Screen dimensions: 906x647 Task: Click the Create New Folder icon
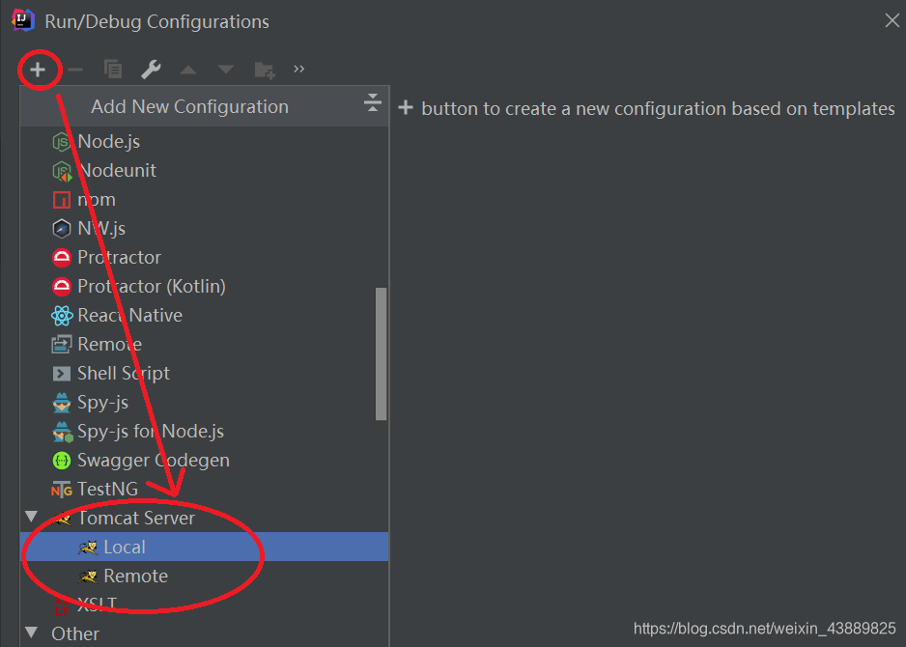pos(265,70)
